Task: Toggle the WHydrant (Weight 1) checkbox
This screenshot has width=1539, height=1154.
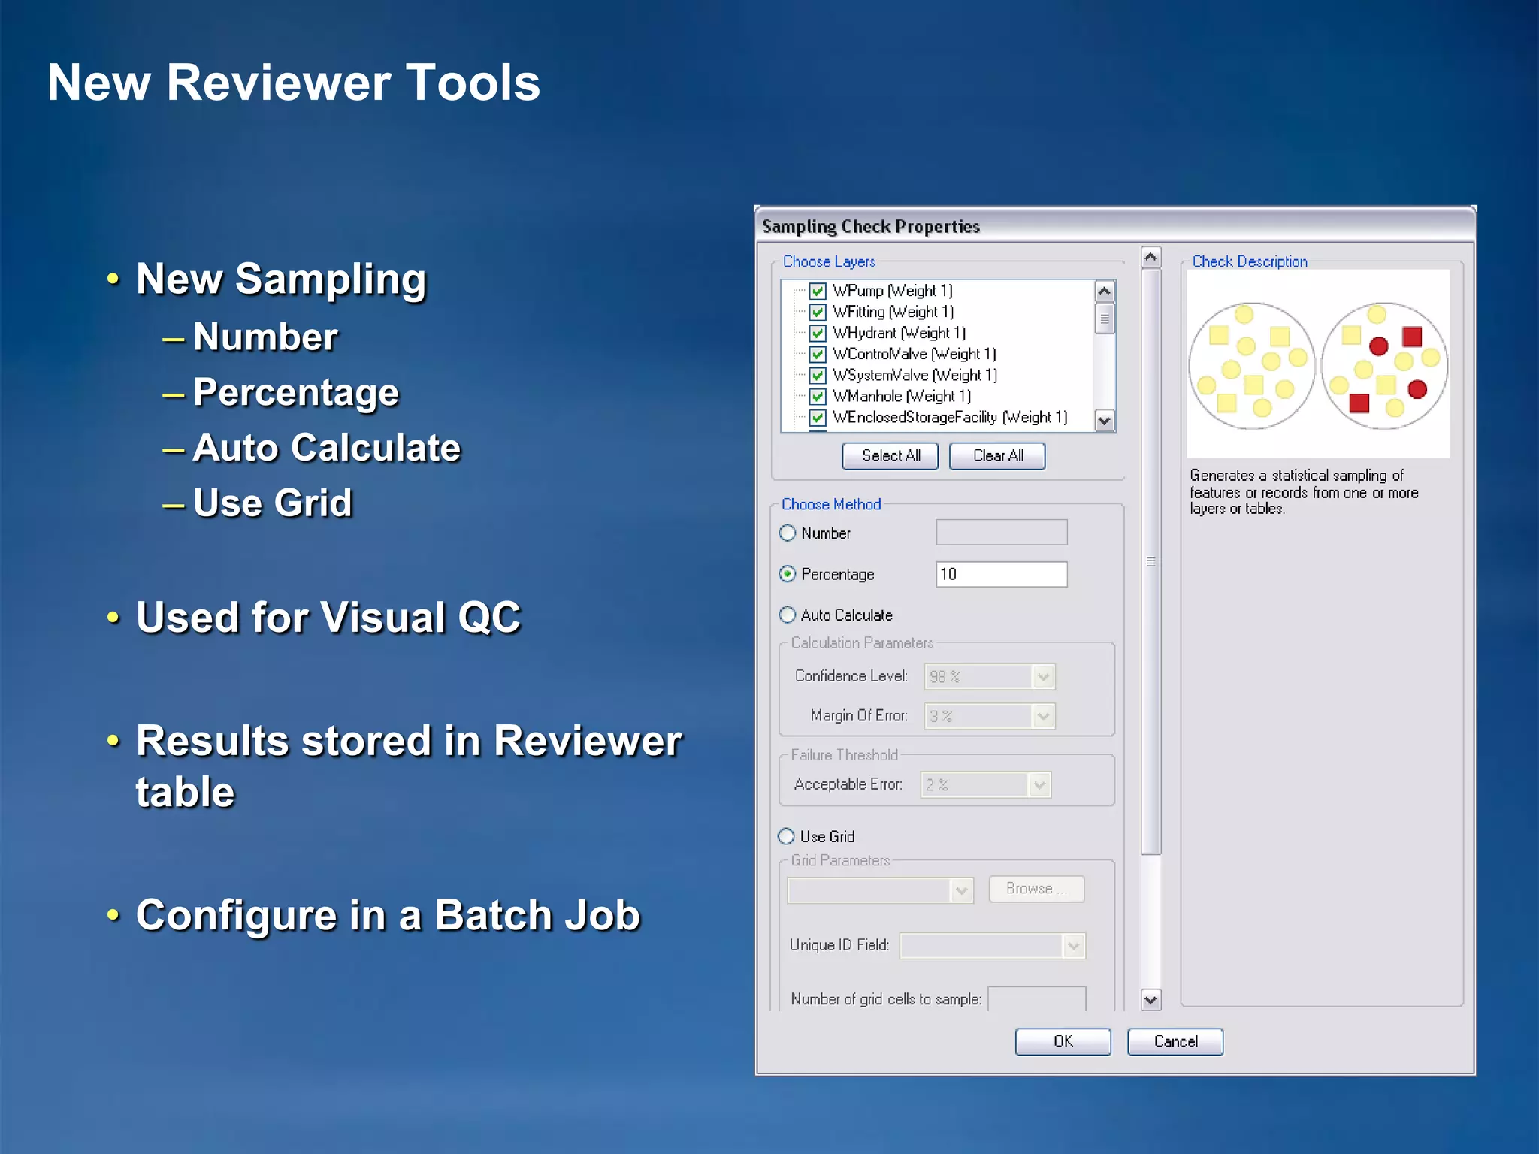Action: pos(818,333)
